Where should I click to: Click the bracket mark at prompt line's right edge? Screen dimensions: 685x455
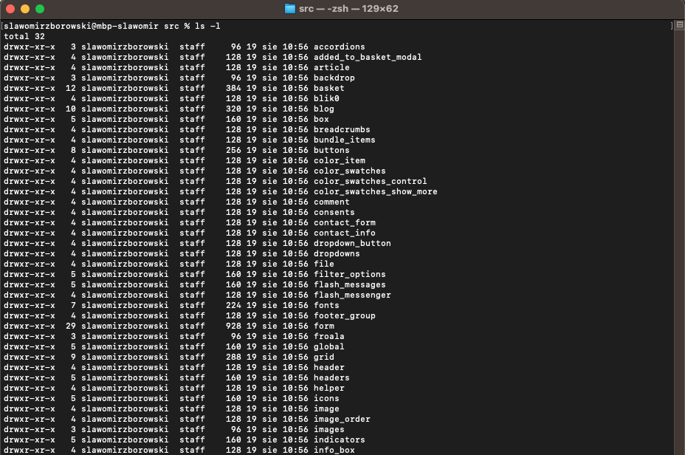[x=672, y=26]
